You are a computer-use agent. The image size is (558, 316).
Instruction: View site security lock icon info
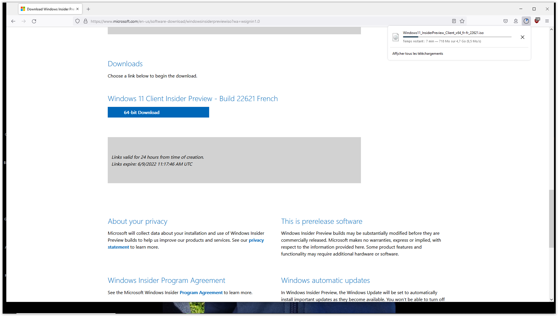86,21
